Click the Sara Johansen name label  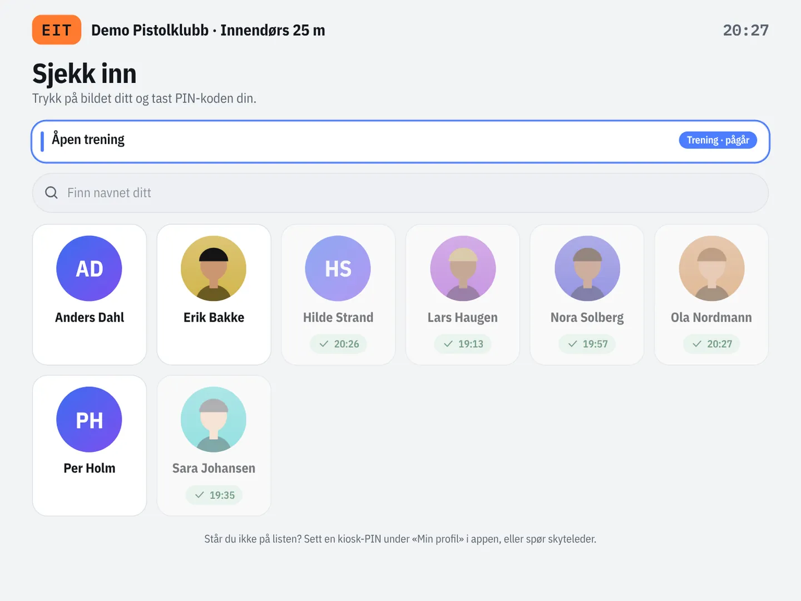(x=214, y=468)
